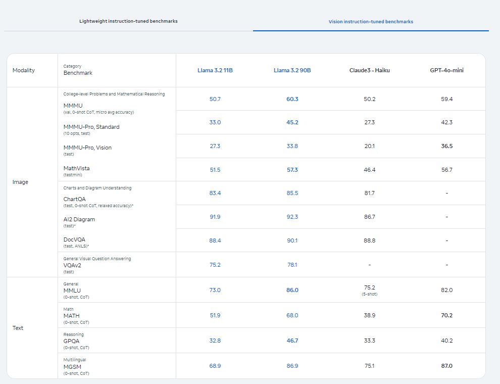Click the GPQA benchmark name

(x=71, y=341)
